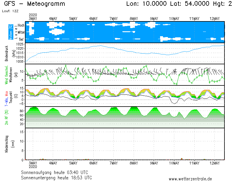
Task: Click the 'Hoch' cloud level label
Action: point(21,25)
